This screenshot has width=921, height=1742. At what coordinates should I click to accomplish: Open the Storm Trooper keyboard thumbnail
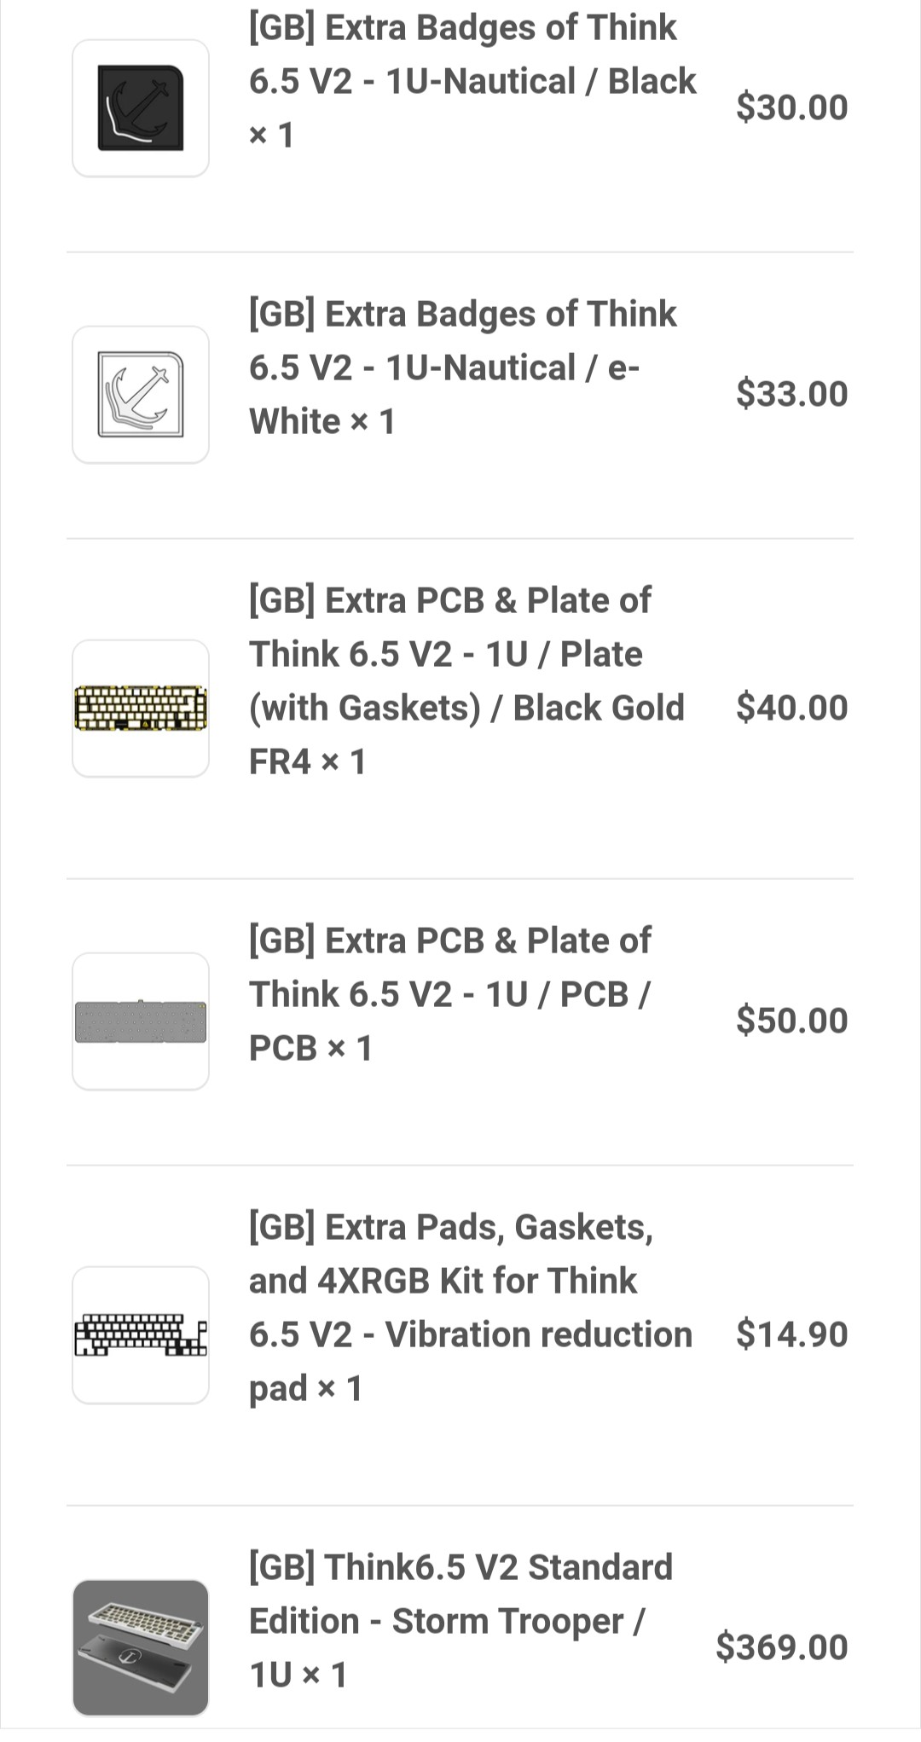[141, 1648]
